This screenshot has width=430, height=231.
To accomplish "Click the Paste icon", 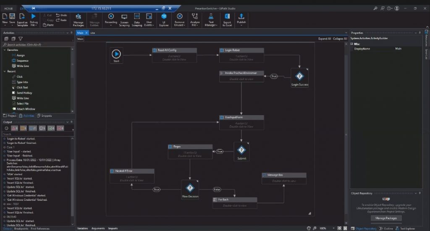I will 45,25.
